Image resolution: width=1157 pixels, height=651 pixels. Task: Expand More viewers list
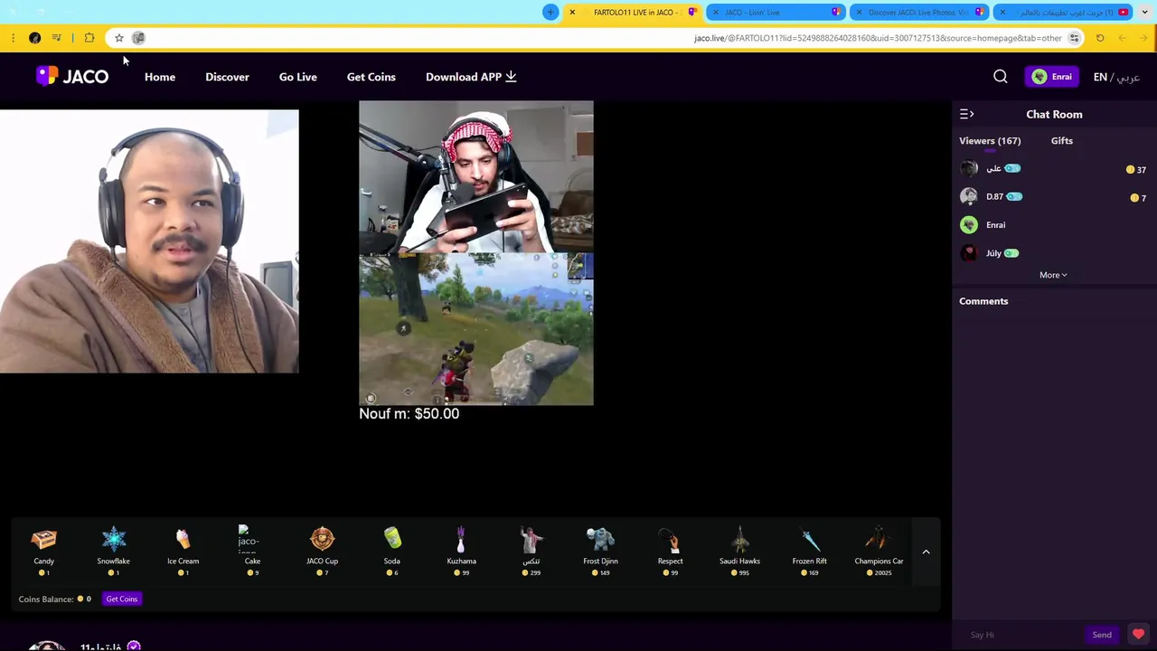(x=1053, y=275)
